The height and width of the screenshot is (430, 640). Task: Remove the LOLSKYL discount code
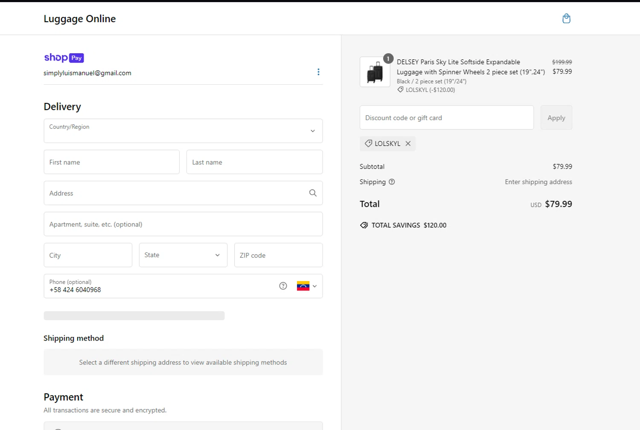pyautogui.click(x=408, y=143)
